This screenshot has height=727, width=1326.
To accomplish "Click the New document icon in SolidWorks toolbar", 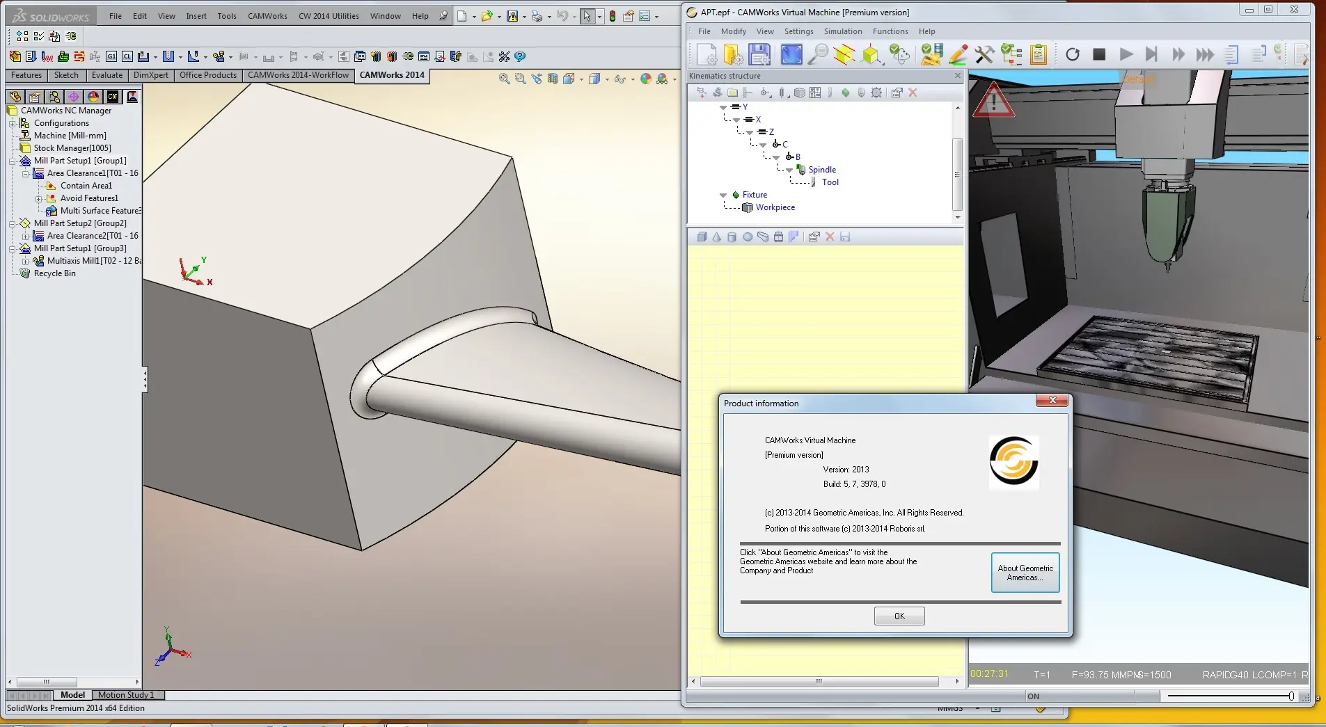I will coord(461,16).
